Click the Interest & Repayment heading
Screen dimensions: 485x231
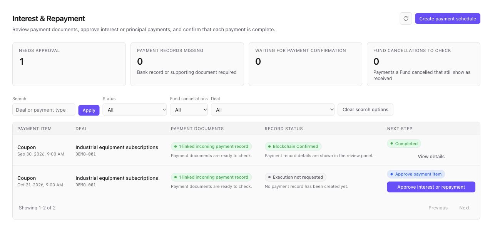49,18
